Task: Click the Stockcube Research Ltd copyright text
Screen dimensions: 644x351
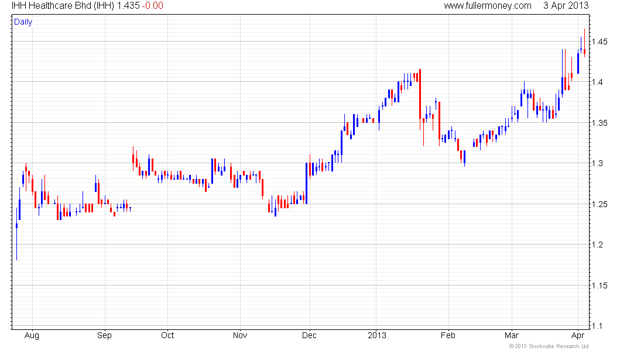Action: [549, 346]
